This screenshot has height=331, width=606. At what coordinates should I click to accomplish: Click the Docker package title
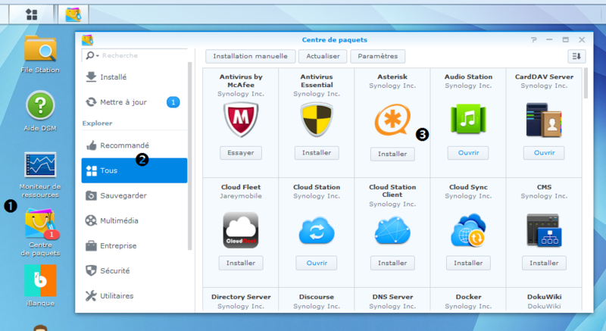click(x=468, y=297)
